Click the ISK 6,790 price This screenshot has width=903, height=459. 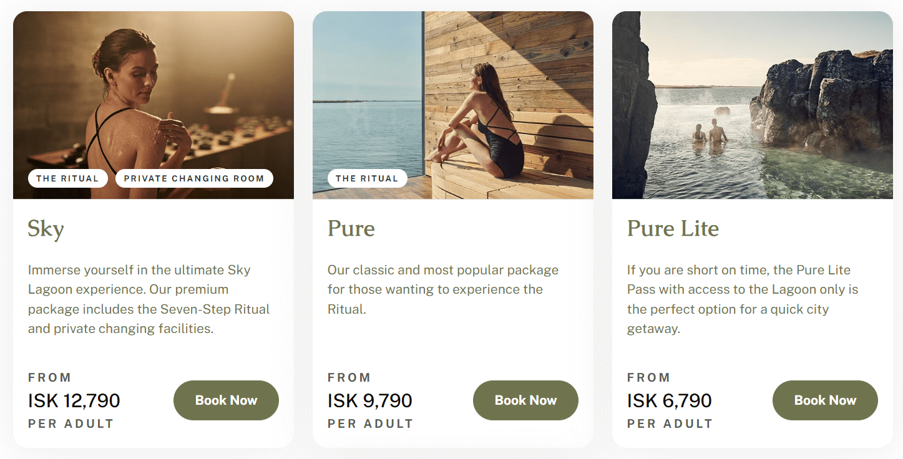point(670,400)
